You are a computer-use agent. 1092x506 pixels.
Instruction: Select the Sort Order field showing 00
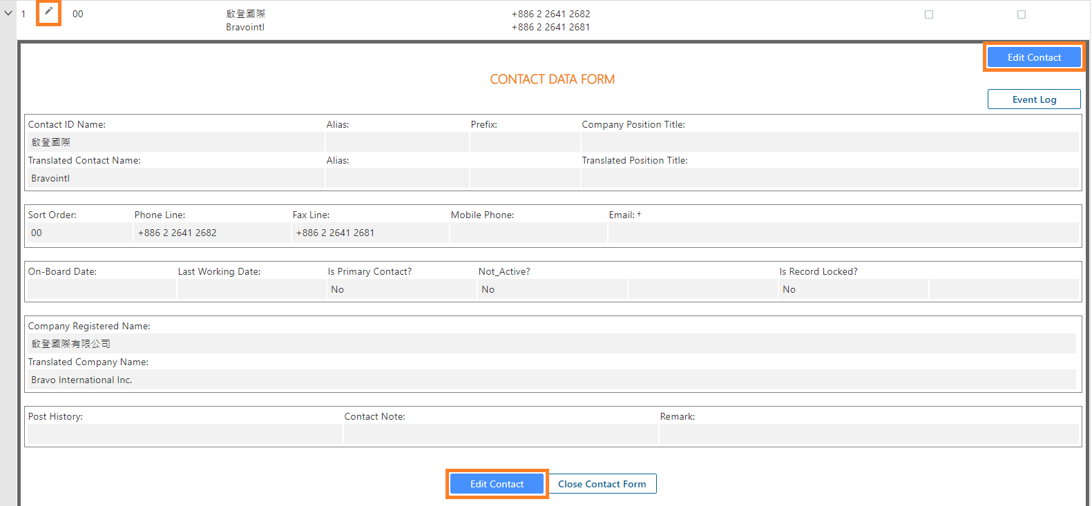tap(79, 233)
